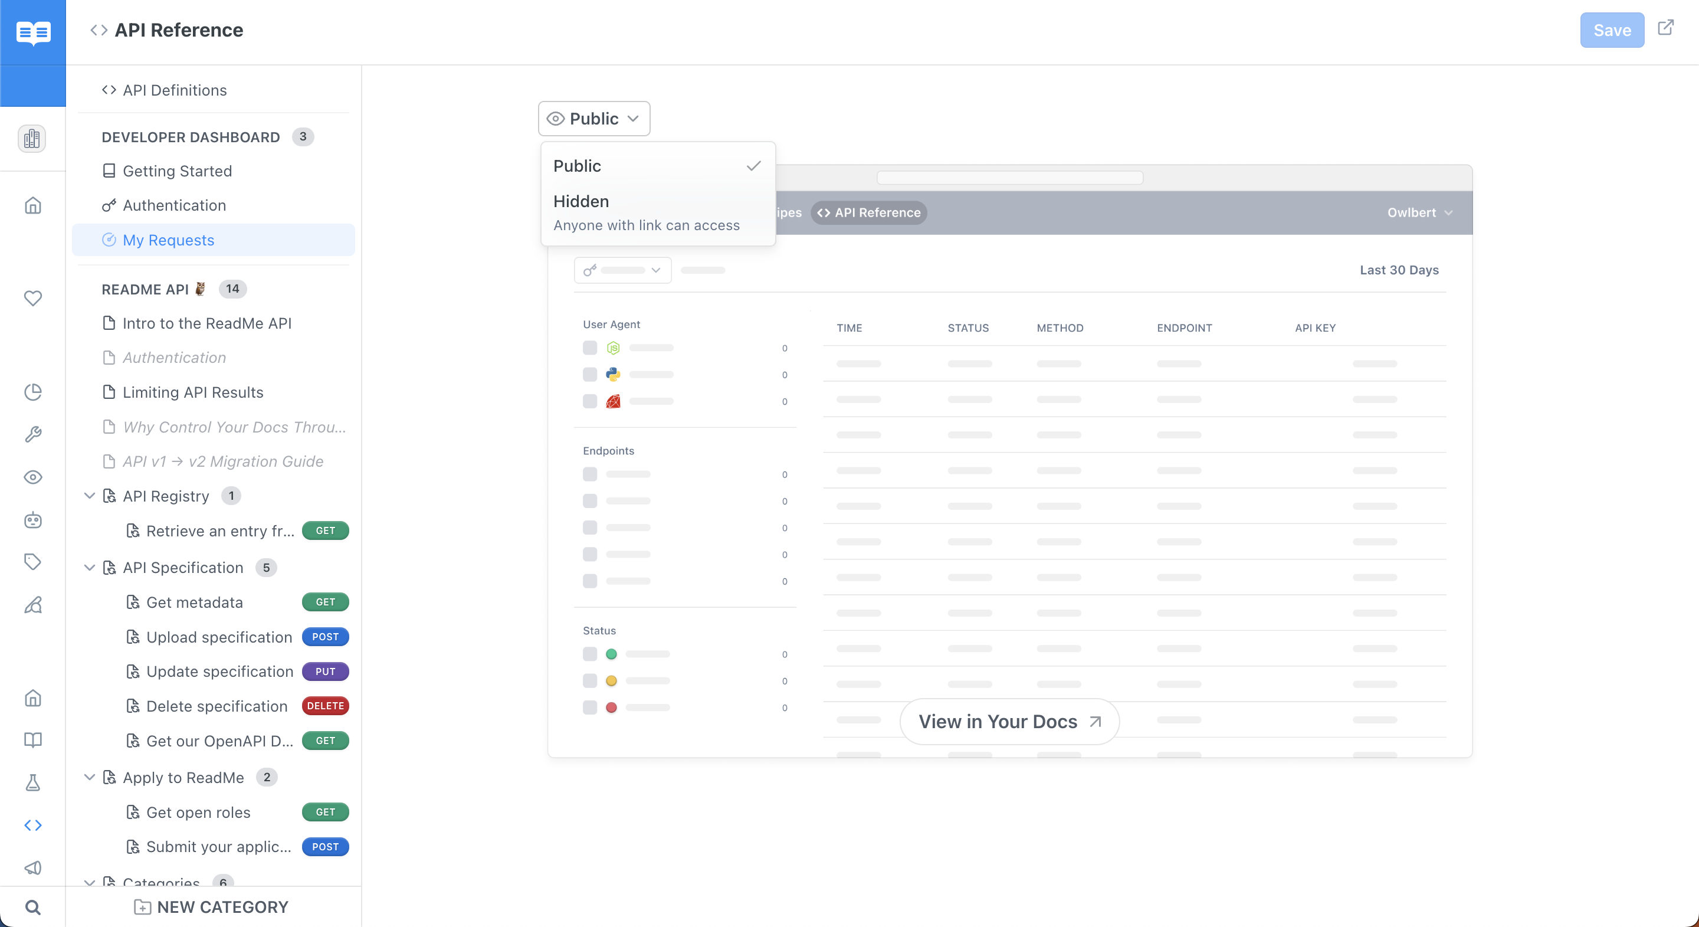Open the Public visibility dropdown
1699x927 pixels.
coord(593,119)
